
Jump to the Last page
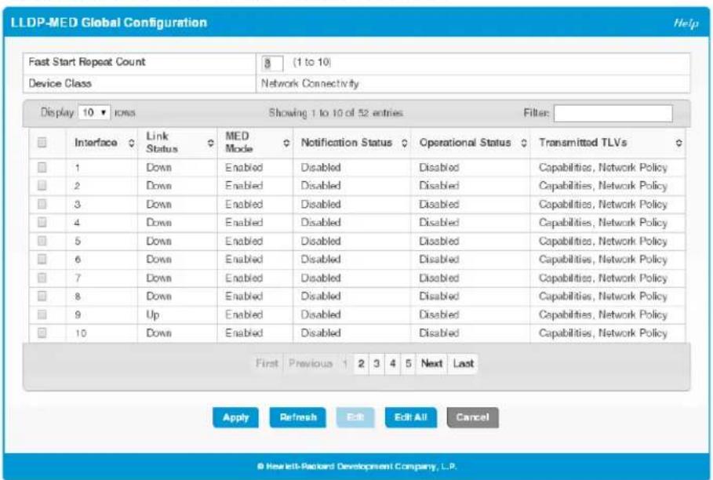[x=463, y=364]
